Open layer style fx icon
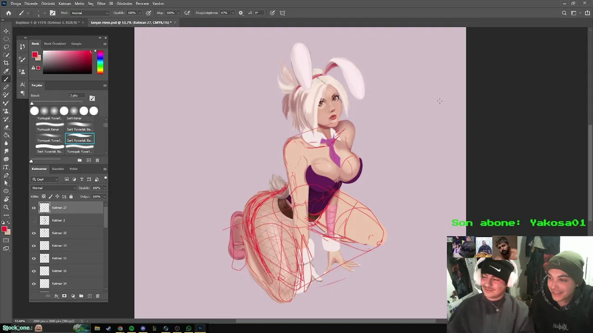This screenshot has height=333, width=593. click(56, 296)
